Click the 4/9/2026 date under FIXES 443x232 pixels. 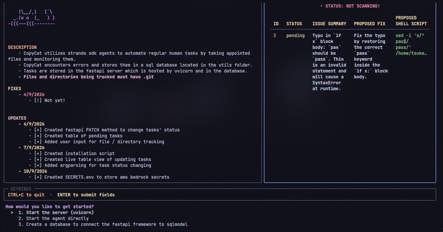point(34,94)
